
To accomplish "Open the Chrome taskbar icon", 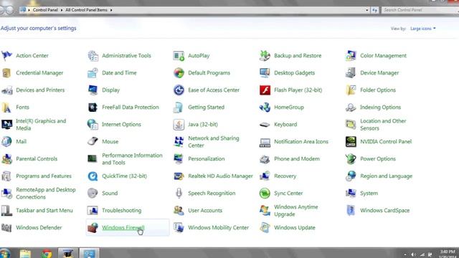I will (x=46, y=253).
